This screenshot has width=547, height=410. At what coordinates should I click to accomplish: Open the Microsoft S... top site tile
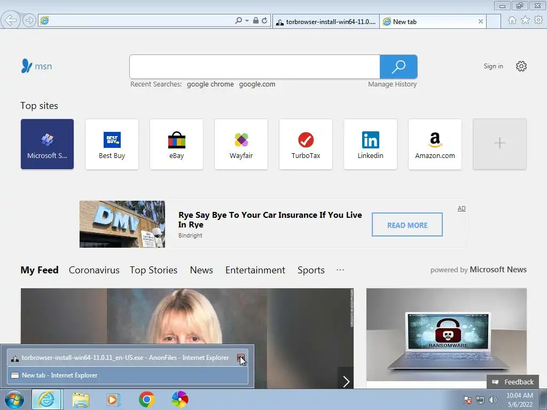(47, 144)
